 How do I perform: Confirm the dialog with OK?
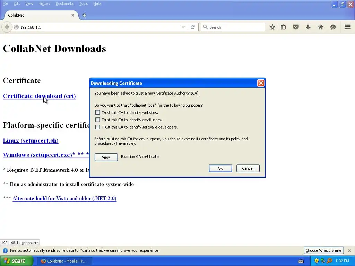point(220,168)
